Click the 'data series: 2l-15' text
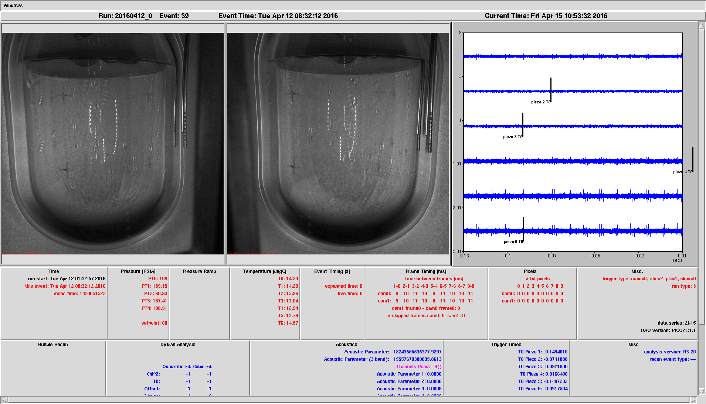Image resolution: width=706 pixels, height=404 pixels. pyautogui.click(x=677, y=323)
